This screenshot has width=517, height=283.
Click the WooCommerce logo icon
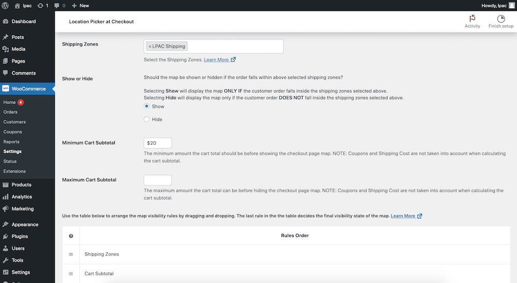pyautogui.click(x=5, y=88)
